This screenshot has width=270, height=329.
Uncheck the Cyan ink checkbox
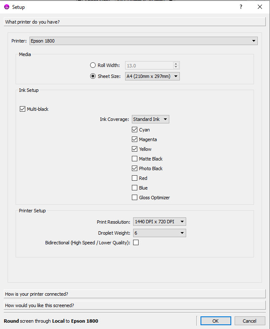click(135, 130)
